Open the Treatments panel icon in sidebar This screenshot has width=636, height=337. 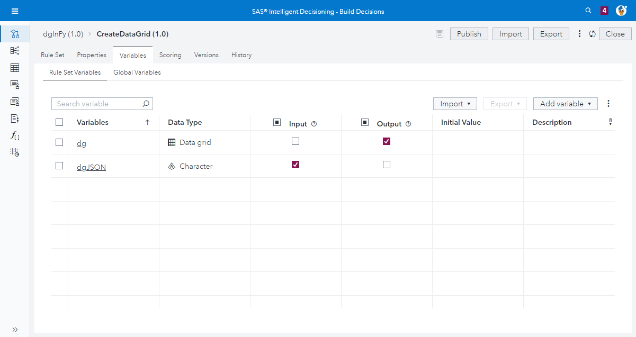tap(14, 84)
